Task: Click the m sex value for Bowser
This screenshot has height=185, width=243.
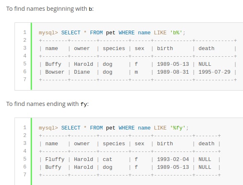Action: click(136, 72)
